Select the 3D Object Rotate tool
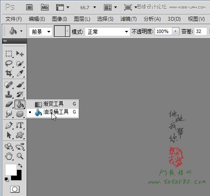The height and width of the screenshot is (196, 210). click(x=9, y=146)
